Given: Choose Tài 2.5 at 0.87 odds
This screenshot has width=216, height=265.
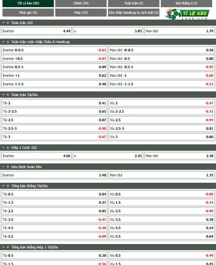Looking at the screenshot, I should pyautogui.click(x=54, y=120).
